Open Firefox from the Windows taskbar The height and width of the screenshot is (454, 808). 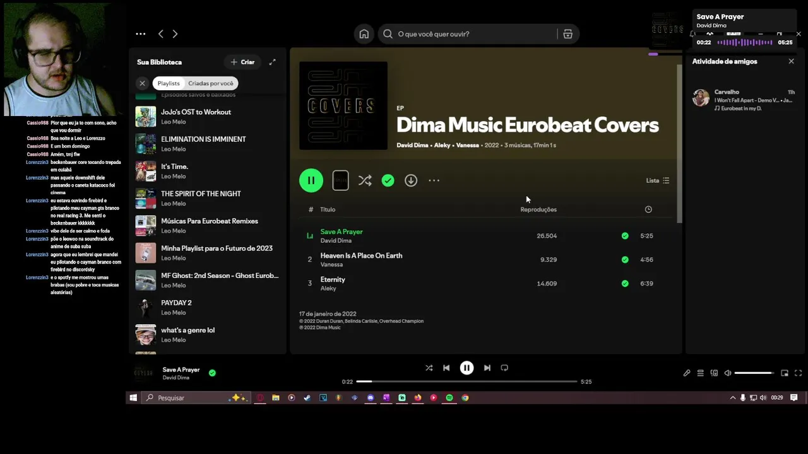(418, 398)
